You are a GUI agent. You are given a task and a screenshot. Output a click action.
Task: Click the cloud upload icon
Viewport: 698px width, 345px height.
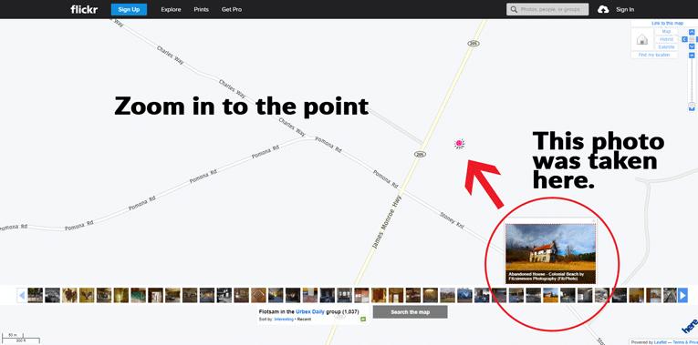(x=603, y=9)
